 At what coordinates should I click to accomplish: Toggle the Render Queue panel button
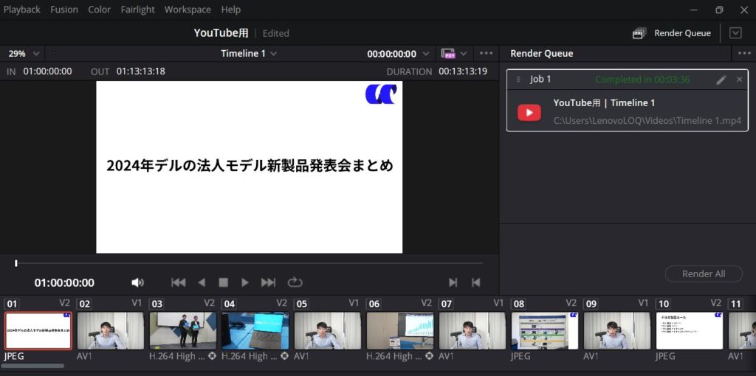coord(672,33)
